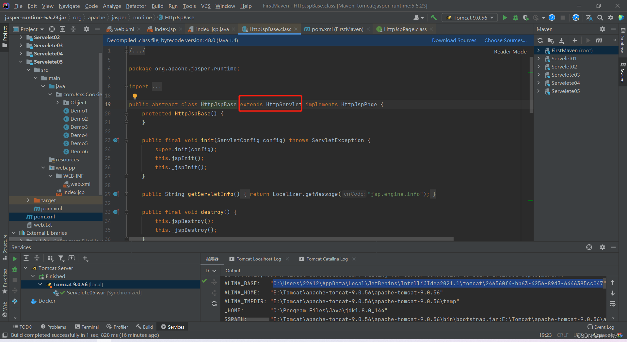Open the Services filter funnel icon

pyautogui.click(x=61, y=258)
